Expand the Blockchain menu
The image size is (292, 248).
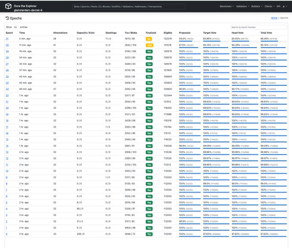click(227, 6)
